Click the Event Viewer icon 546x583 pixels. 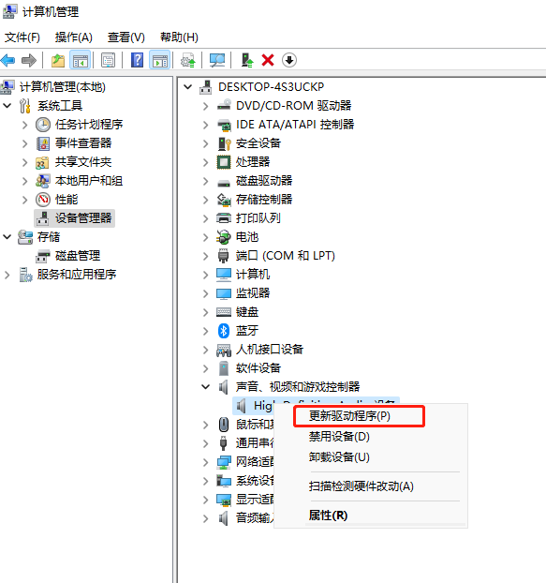click(x=43, y=143)
